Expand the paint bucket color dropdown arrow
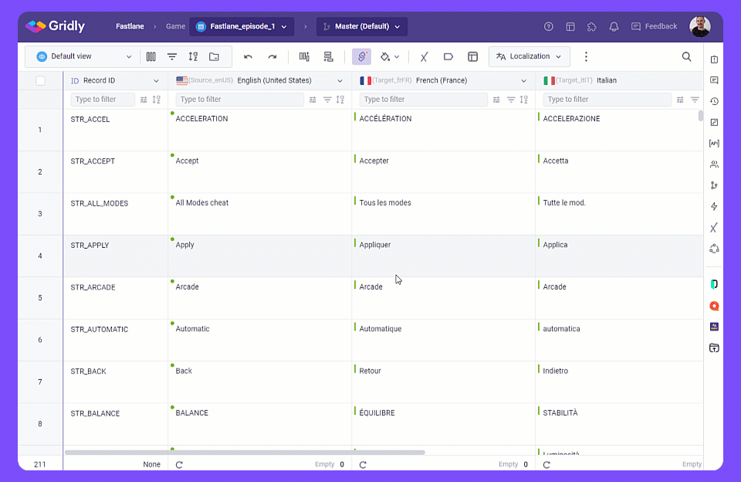Image resolution: width=741 pixels, height=482 pixels. click(x=397, y=56)
